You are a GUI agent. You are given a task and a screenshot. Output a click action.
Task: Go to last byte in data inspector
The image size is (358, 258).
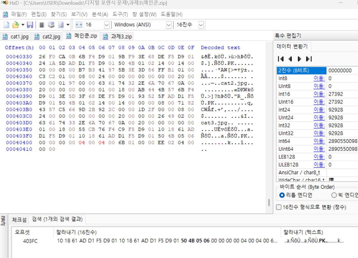309,59
